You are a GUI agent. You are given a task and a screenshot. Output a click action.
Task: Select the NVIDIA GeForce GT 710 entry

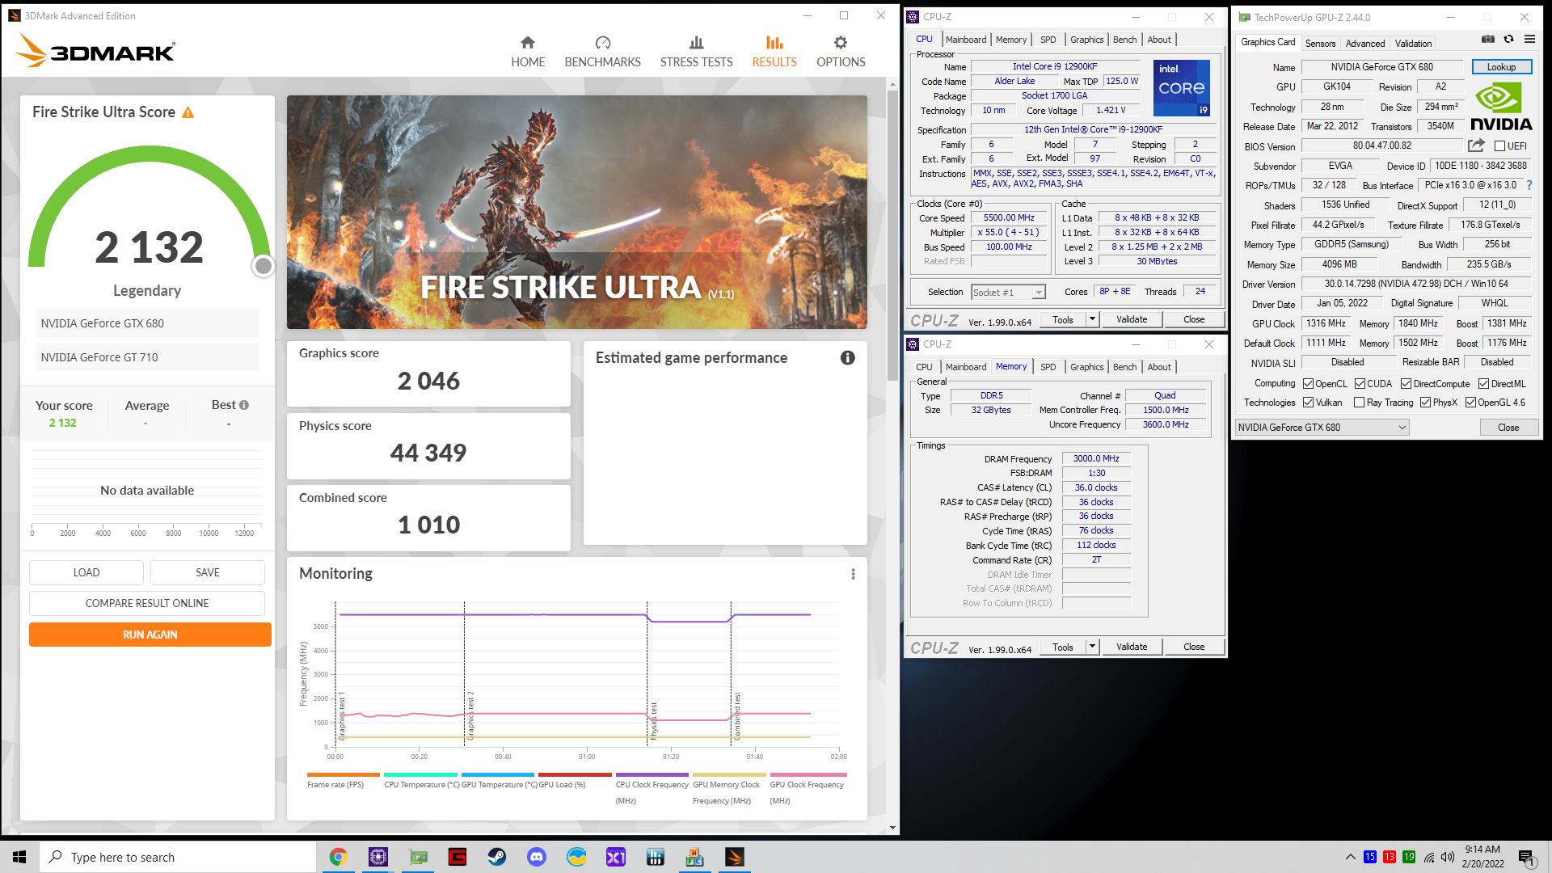point(147,357)
